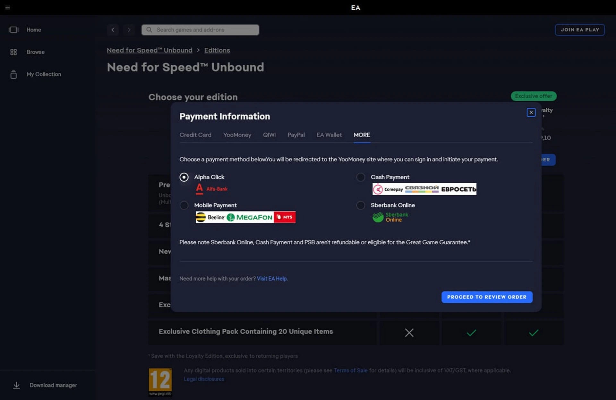Click the My Collection icon
Image resolution: width=616 pixels, height=400 pixels.
pos(13,74)
